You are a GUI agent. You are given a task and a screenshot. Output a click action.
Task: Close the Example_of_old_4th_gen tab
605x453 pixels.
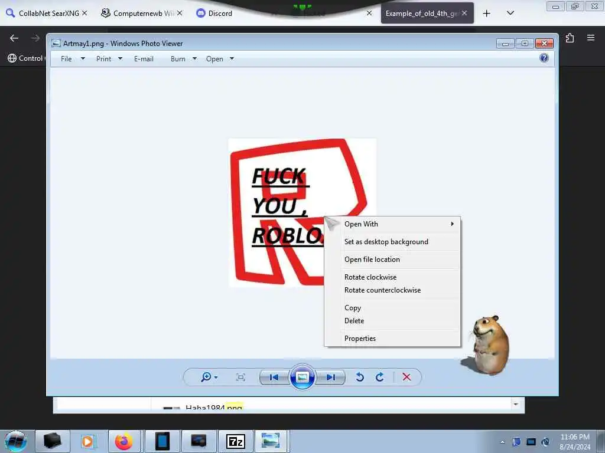pyautogui.click(x=464, y=13)
